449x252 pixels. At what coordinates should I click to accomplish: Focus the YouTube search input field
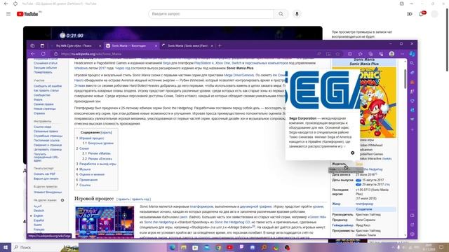point(211,14)
